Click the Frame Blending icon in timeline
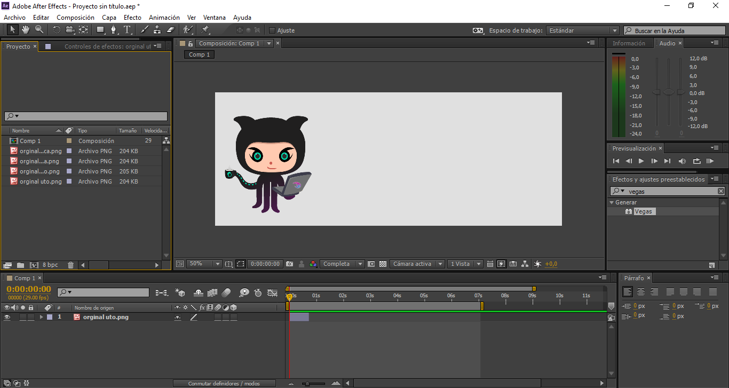The image size is (729, 388). (212, 292)
